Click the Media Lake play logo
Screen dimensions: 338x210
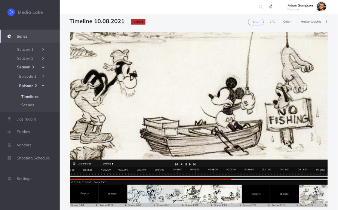tap(11, 12)
